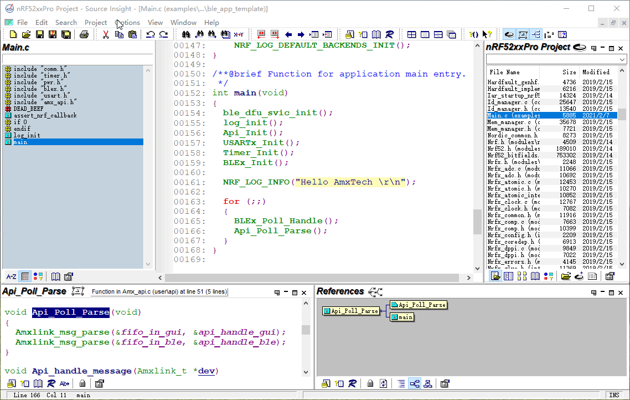Open the View menu
This screenshot has height=400, width=630.
155,23
